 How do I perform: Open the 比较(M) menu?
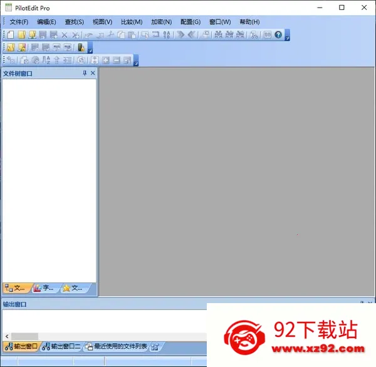pos(132,22)
